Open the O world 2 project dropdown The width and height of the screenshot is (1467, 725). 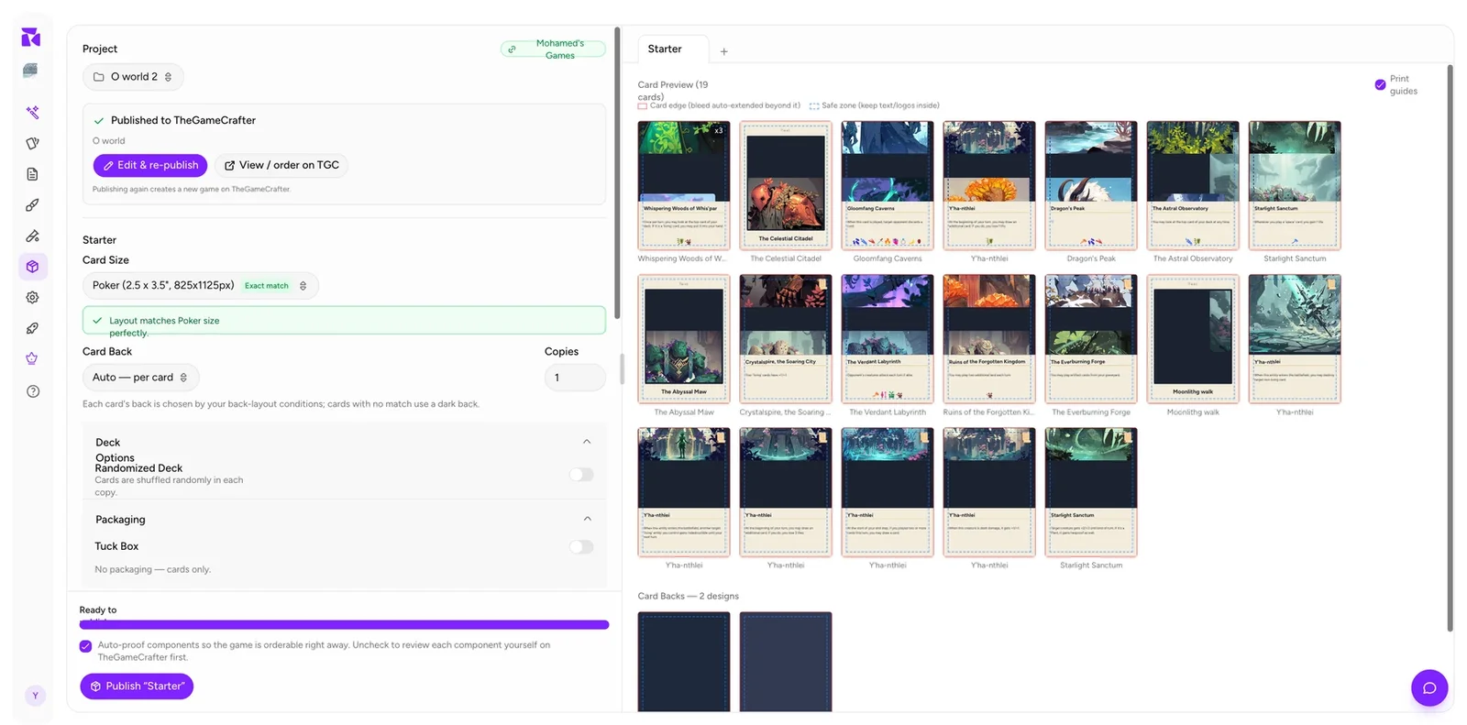(133, 77)
